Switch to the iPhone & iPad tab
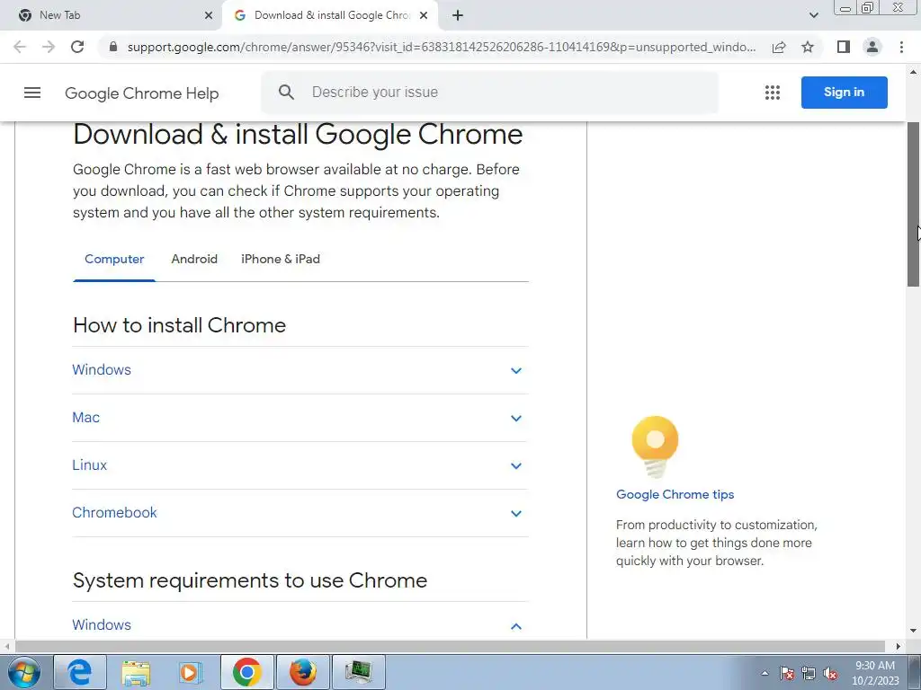 (x=281, y=260)
